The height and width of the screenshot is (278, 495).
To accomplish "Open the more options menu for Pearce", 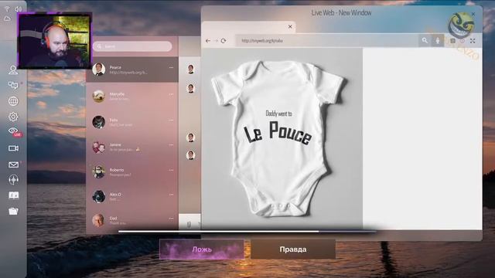I will 171,67.
